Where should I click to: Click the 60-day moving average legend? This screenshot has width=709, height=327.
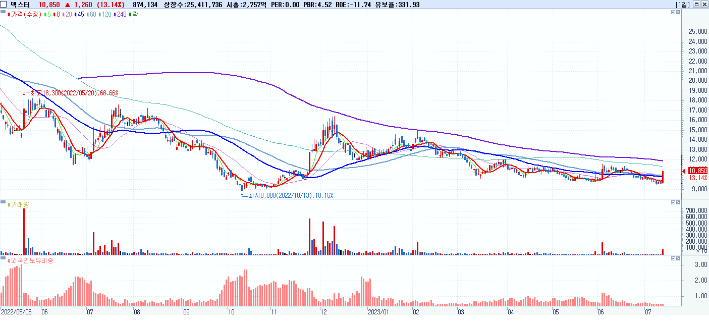[91, 14]
